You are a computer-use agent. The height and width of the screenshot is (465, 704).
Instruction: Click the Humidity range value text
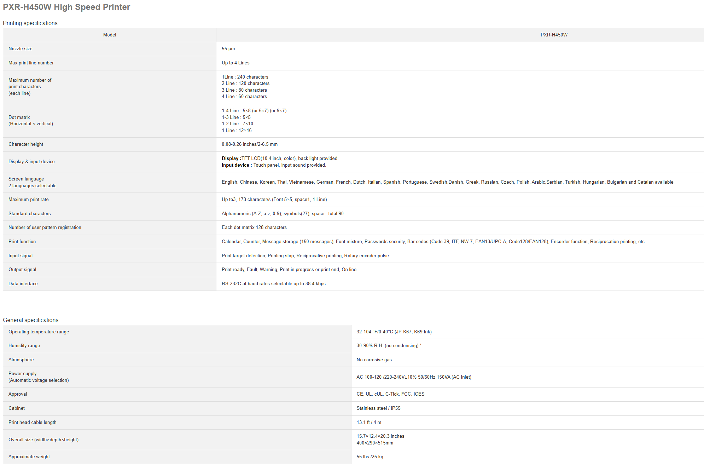pyautogui.click(x=389, y=346)
